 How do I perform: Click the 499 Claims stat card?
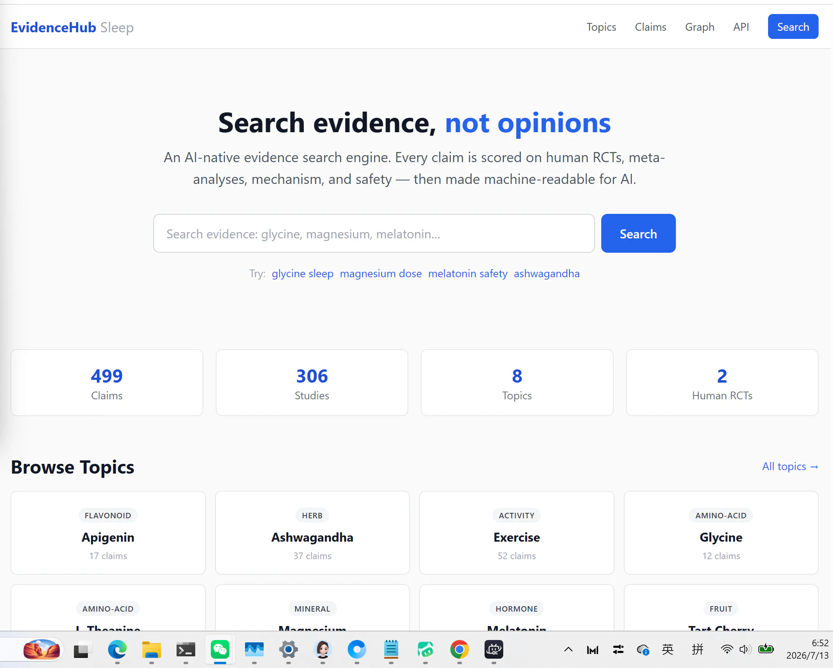pos(107,383)
